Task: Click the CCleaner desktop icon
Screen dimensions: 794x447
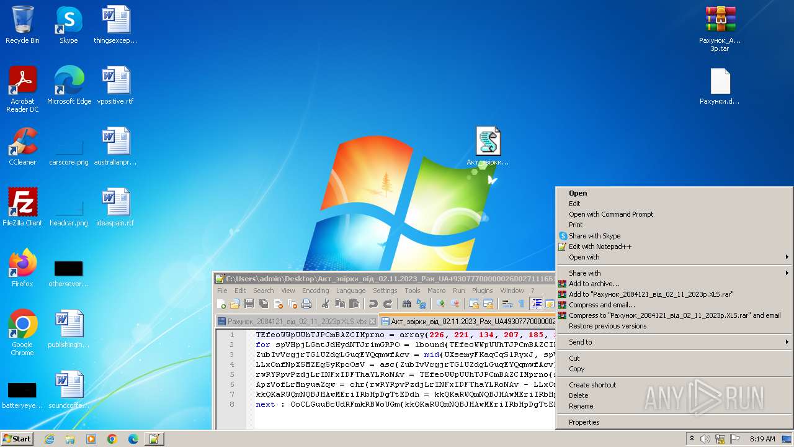Action: click(22, 146)
